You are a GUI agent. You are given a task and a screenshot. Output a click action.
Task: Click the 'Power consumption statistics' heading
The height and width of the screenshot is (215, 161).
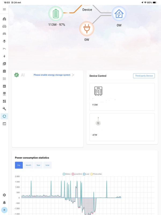click(32, 158)
